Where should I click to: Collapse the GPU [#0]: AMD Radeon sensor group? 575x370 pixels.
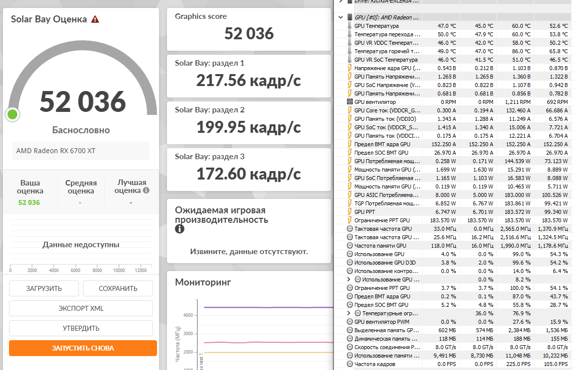pos(340,17)
